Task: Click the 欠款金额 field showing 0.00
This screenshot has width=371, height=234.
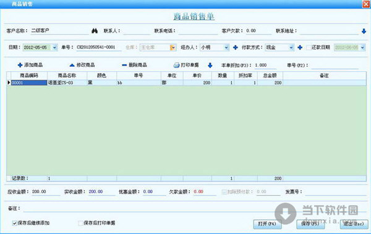Action: (x=205, y=192)
